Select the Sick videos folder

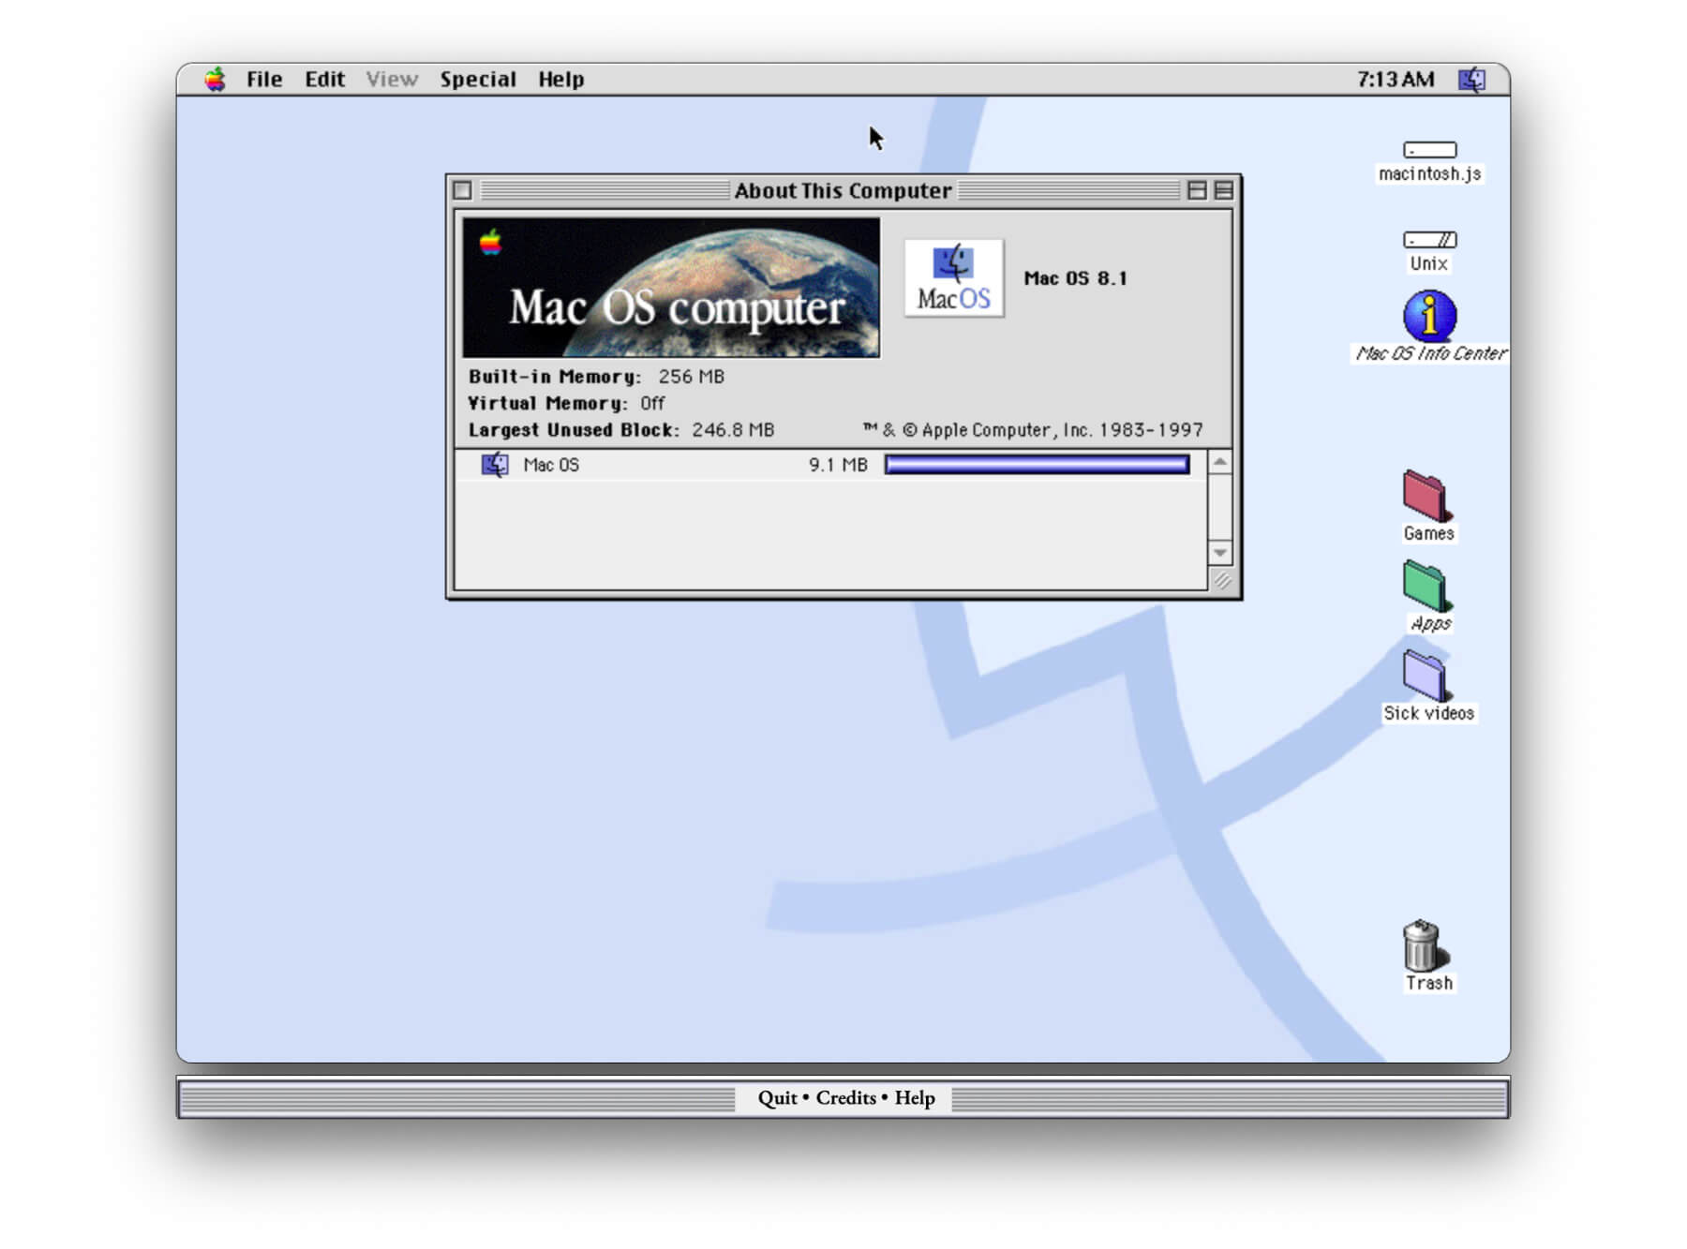[x=1426, y=676]
